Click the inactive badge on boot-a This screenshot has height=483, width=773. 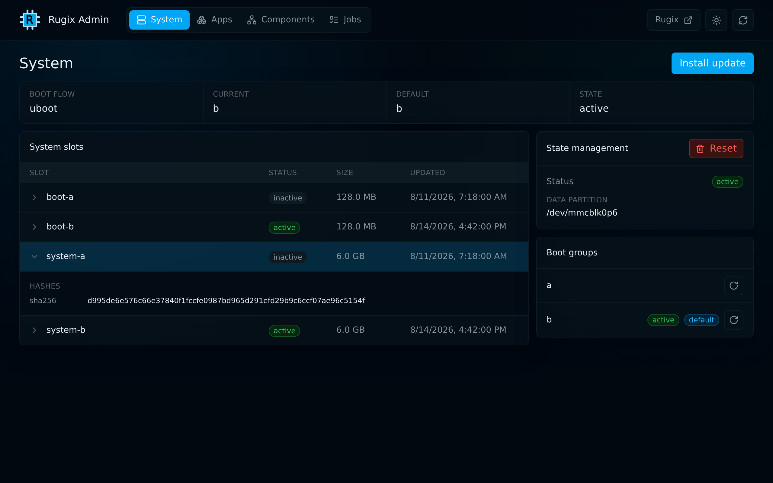287,198
